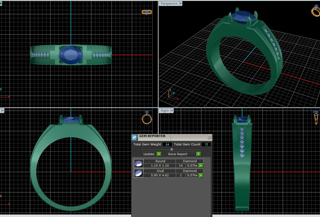Click green arrow on Oval diamond row
The width and height of the screenshot is (320, 217).
point(201,175)
